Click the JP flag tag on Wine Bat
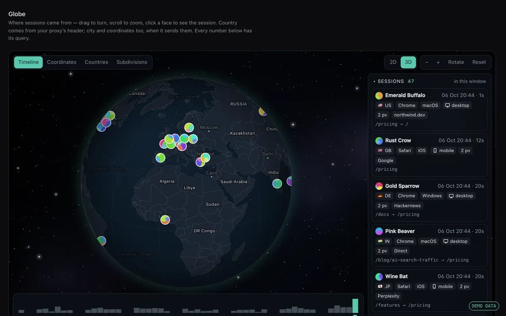506x316 pixels. click(384, 286)
